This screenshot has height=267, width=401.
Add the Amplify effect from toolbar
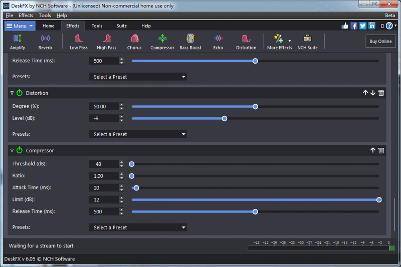[x=18, y=42]
